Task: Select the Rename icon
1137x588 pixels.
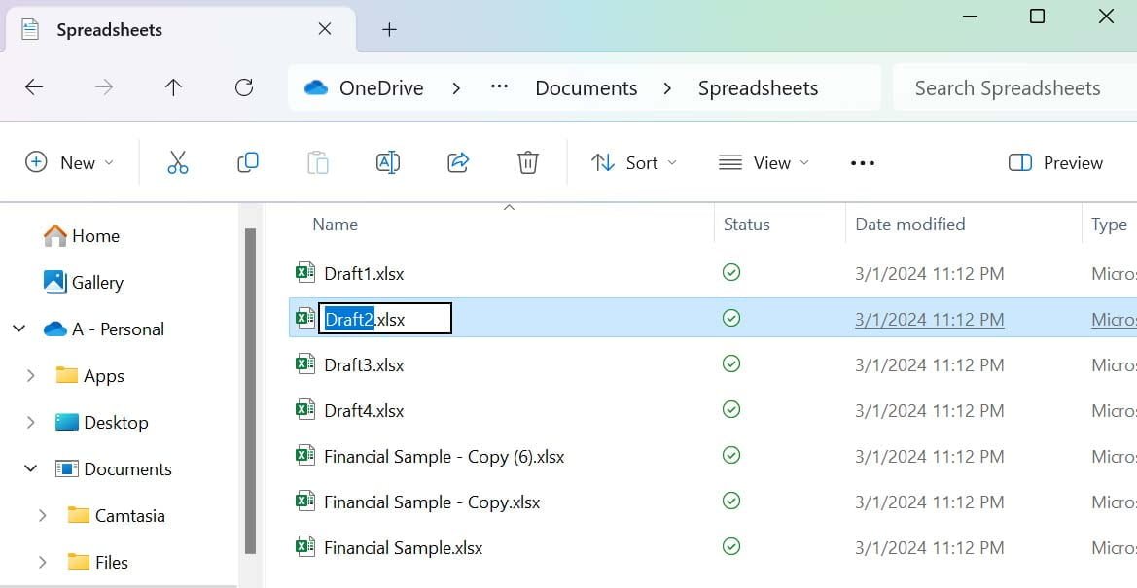Action: click(388, 162)
